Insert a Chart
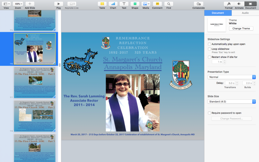This screenshot has height=162, width=259. (113, 4)
